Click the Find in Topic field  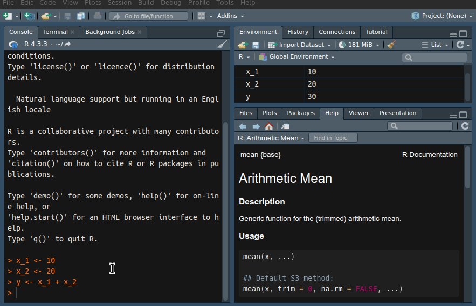pyautogui.click(x=333, y=138)
